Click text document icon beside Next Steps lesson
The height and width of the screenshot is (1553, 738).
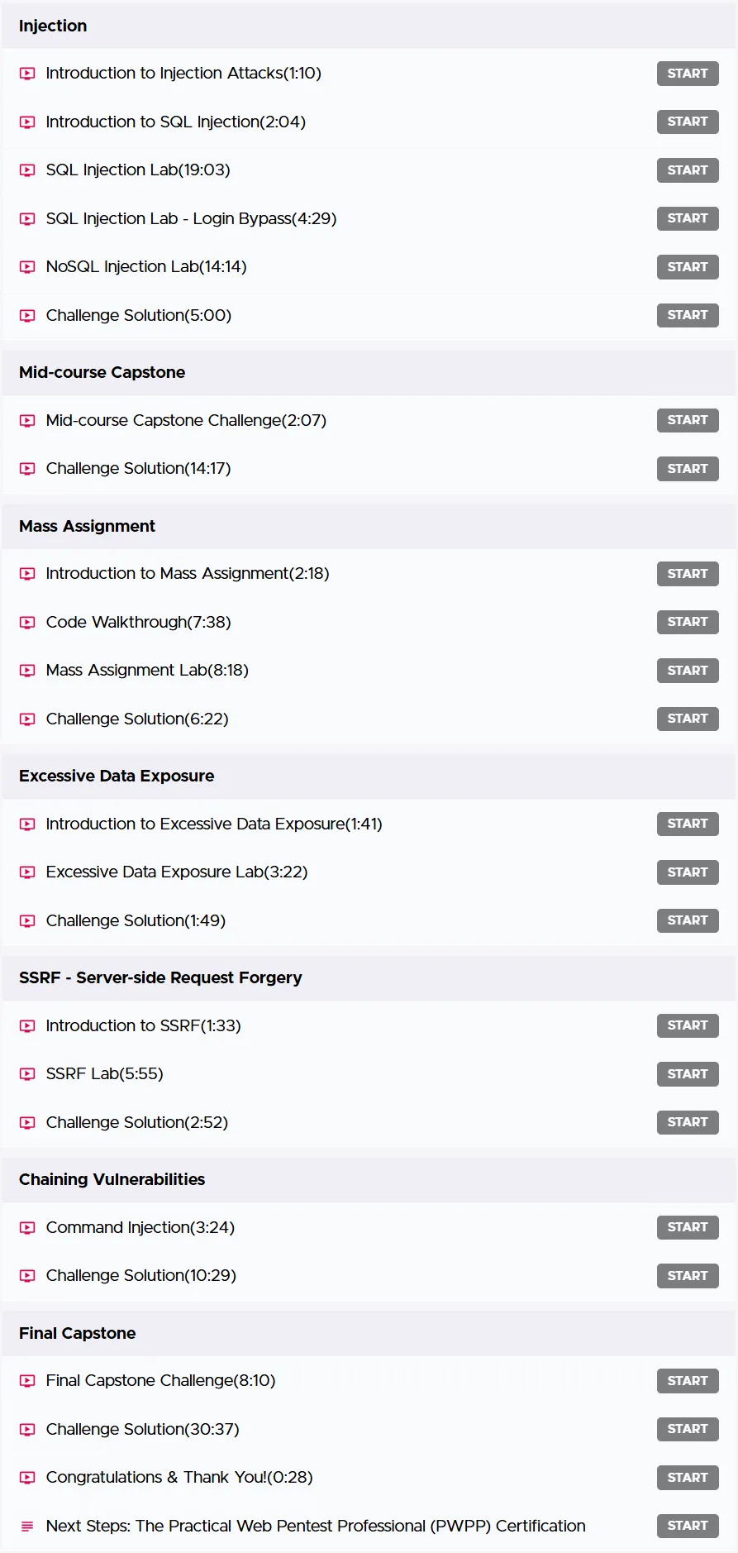[x=27, y=1527]
